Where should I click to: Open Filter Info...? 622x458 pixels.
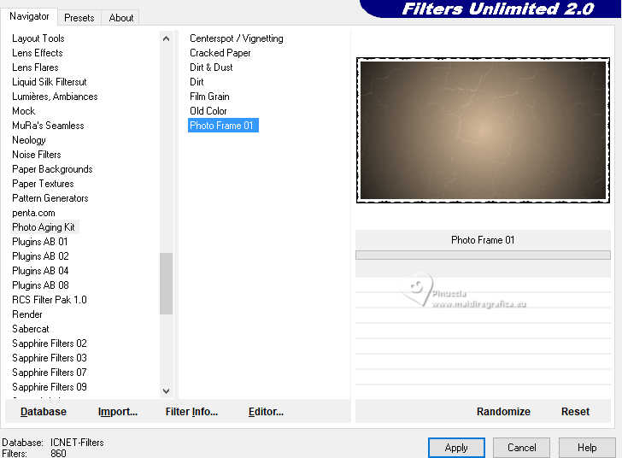point(191,412)
